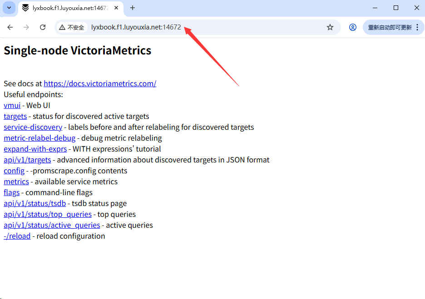Open the api/v1/status/tsdb link
Viewport: 425px width, 299px height.
pos(35,203)
